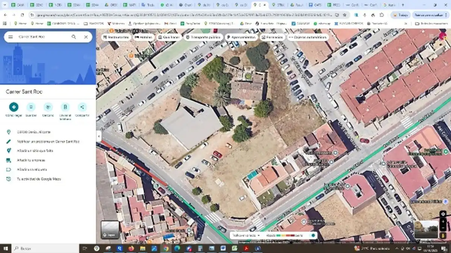Open File Explorer from the taskbar
Image resolution: width=451 pixels, height=253 pixels.
pos(142,248)
